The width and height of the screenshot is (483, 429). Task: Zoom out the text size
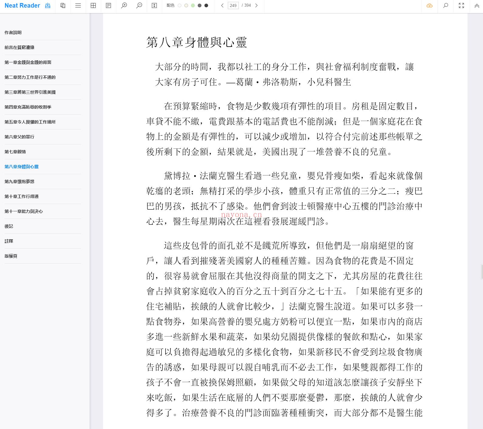point(139,5)
